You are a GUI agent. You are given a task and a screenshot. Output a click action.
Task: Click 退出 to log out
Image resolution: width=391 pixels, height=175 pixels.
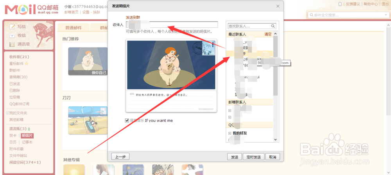click(385, 4)
